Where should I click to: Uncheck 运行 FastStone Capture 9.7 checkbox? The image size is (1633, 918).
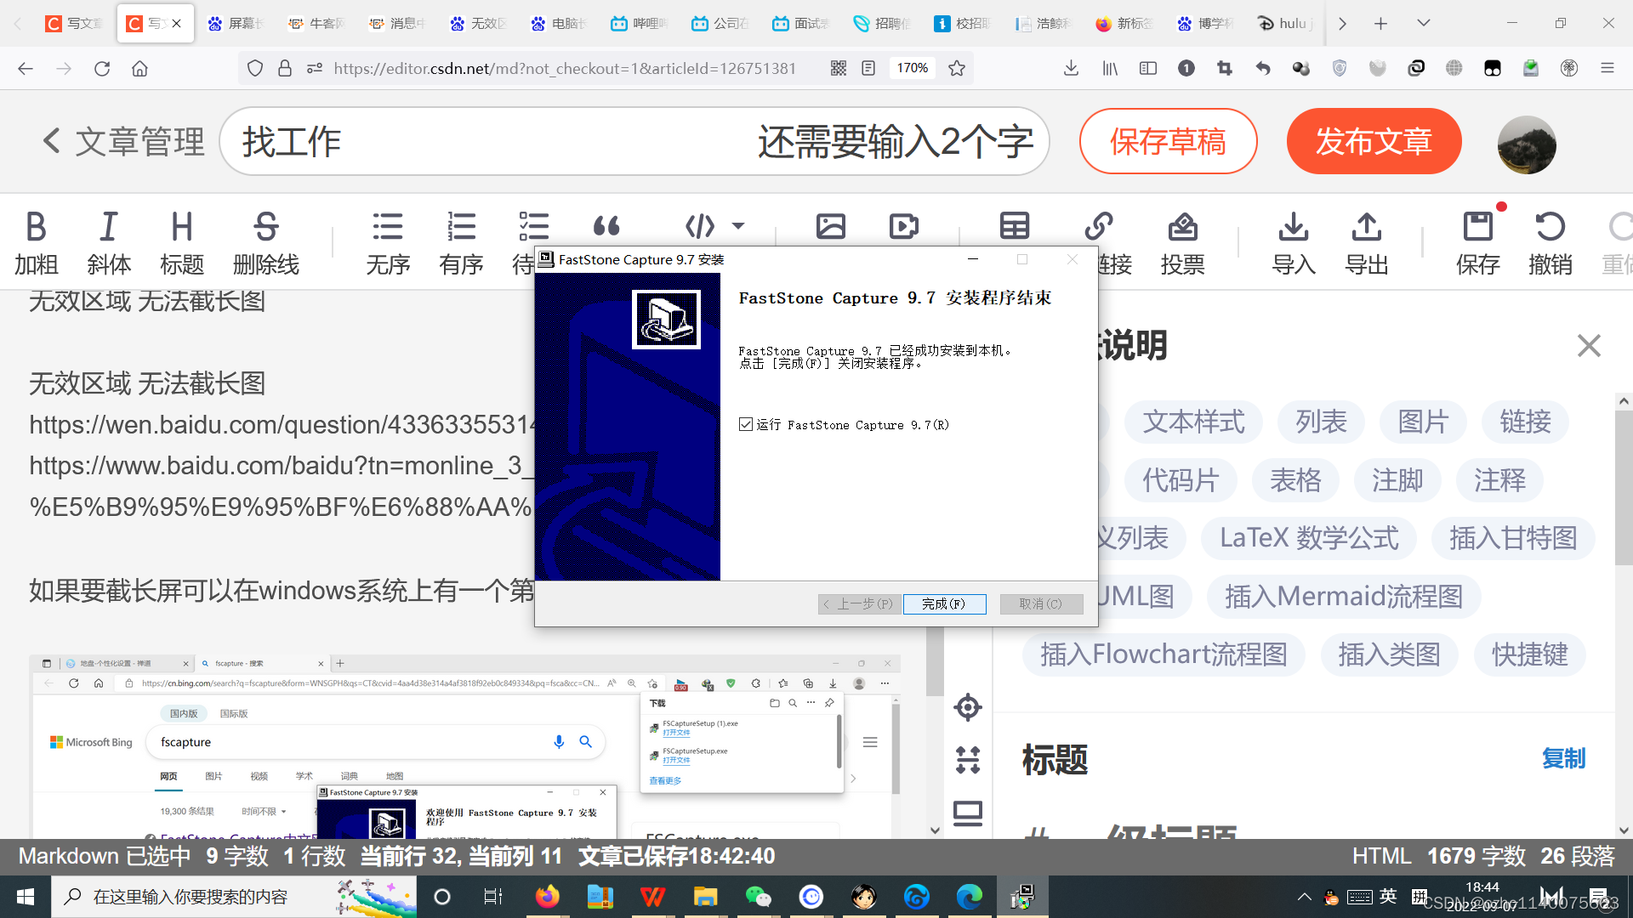[746, 424]
